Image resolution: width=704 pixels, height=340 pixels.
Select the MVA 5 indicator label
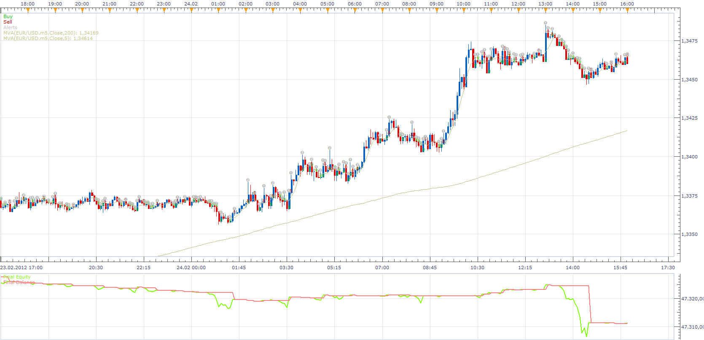[x=48, y=38]
